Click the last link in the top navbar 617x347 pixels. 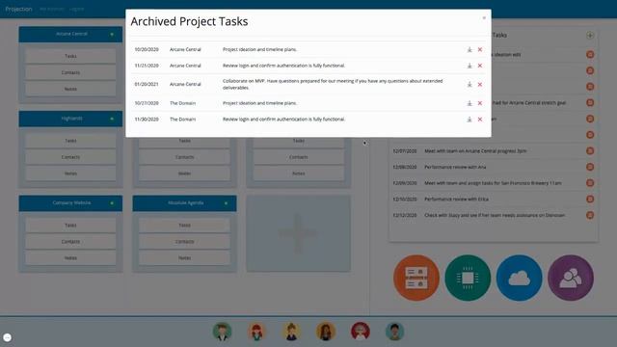(x=77, y=9)
